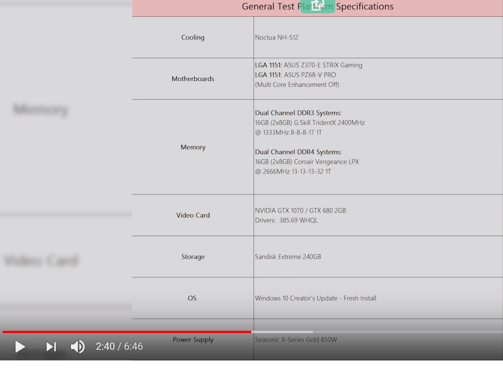Click 'Noctua NH-S12' cell

pos(277,37)
